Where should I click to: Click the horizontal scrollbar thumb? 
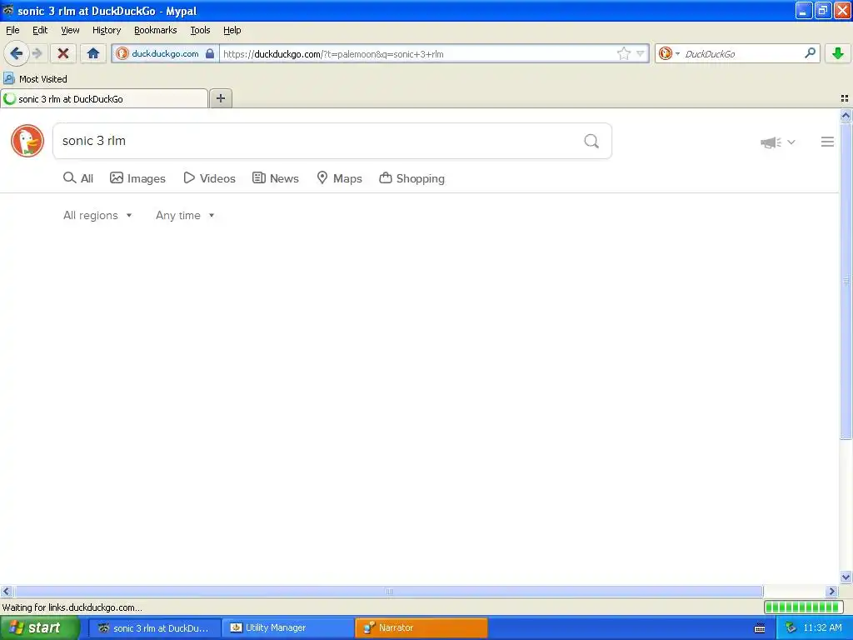point(388,591)
